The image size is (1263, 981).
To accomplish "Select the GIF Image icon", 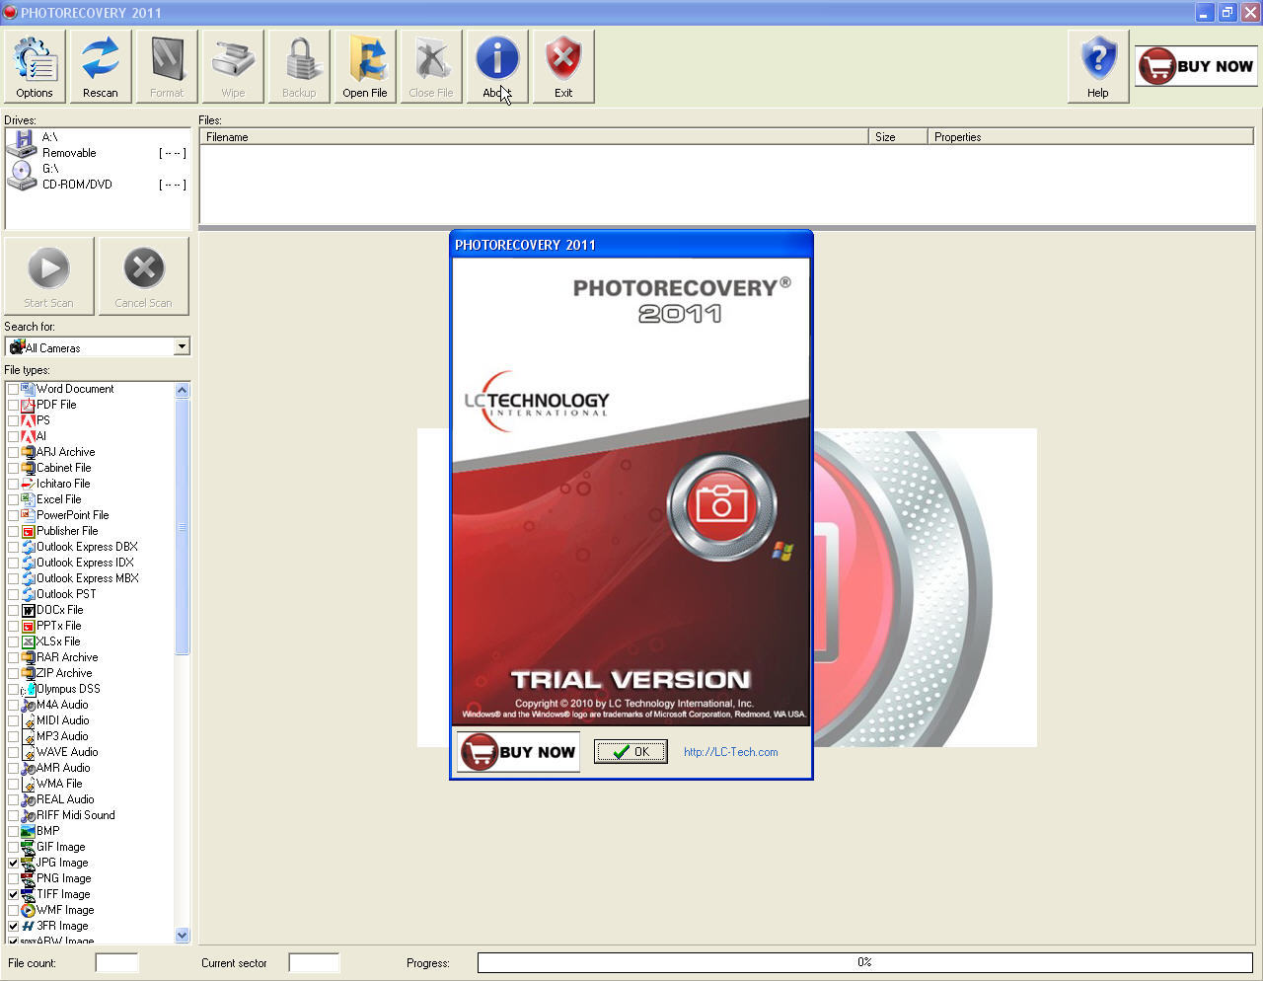I will tap(28, 847).
